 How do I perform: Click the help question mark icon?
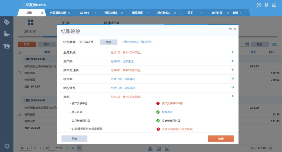tap(259, 5)
